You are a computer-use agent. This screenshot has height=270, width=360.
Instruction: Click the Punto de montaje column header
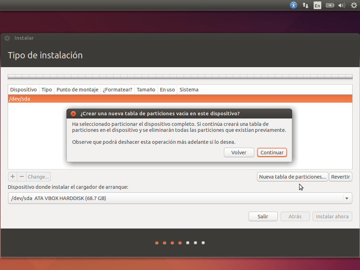click(x=77, y=90)
